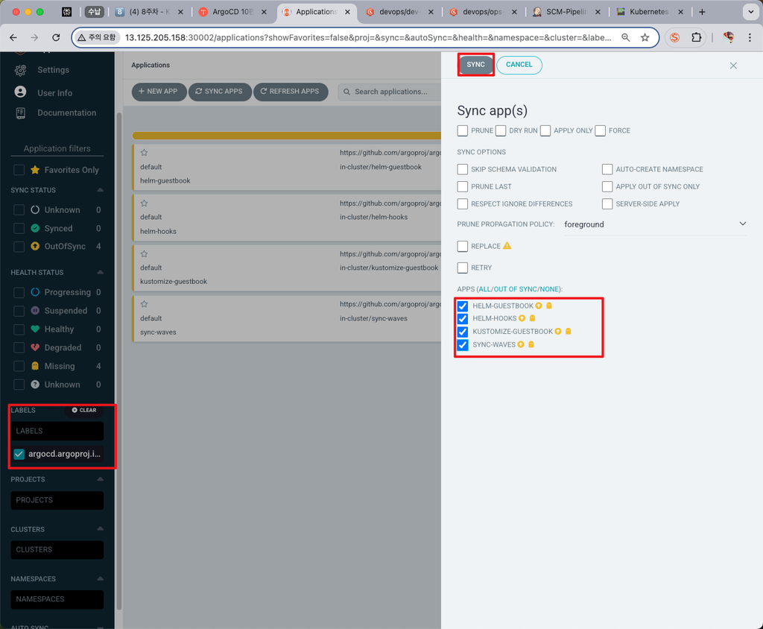Screen dimensions: 763x629
Task: Open a new browser tab
Action: (702, 12)
